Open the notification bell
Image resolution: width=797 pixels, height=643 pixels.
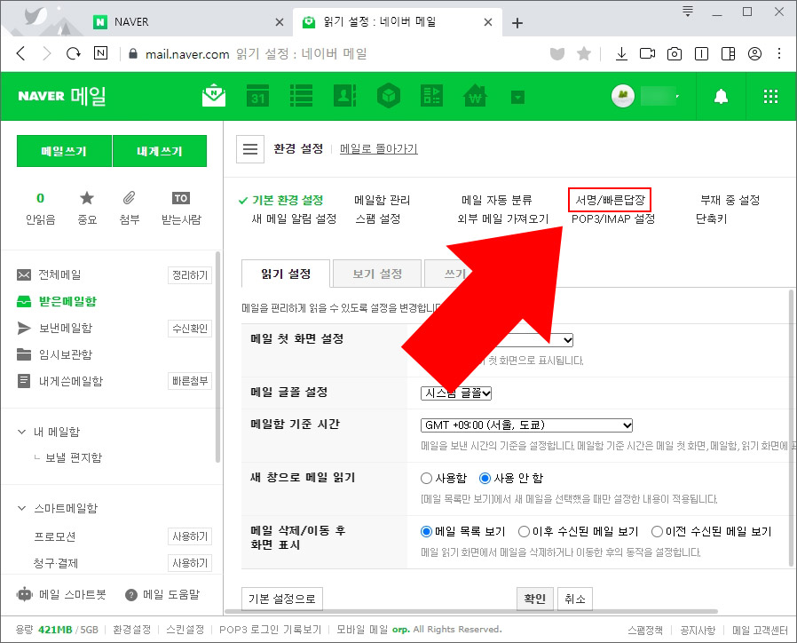[721, 96]
